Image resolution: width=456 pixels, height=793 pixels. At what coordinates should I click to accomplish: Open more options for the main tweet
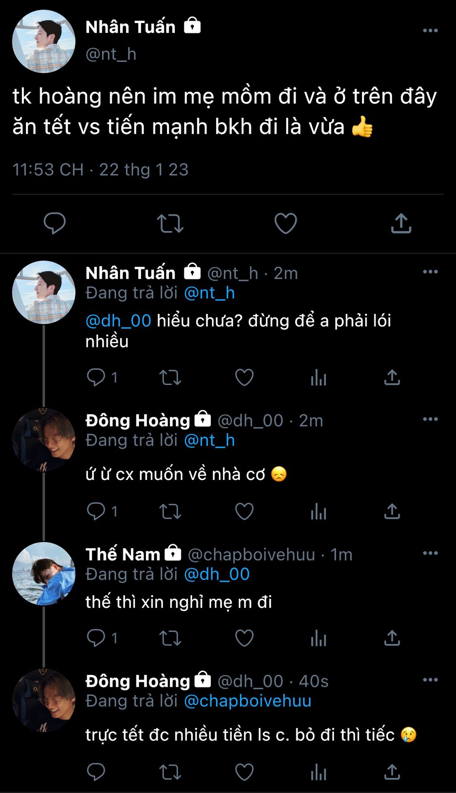pyautogui.click(x=430, y=31)
